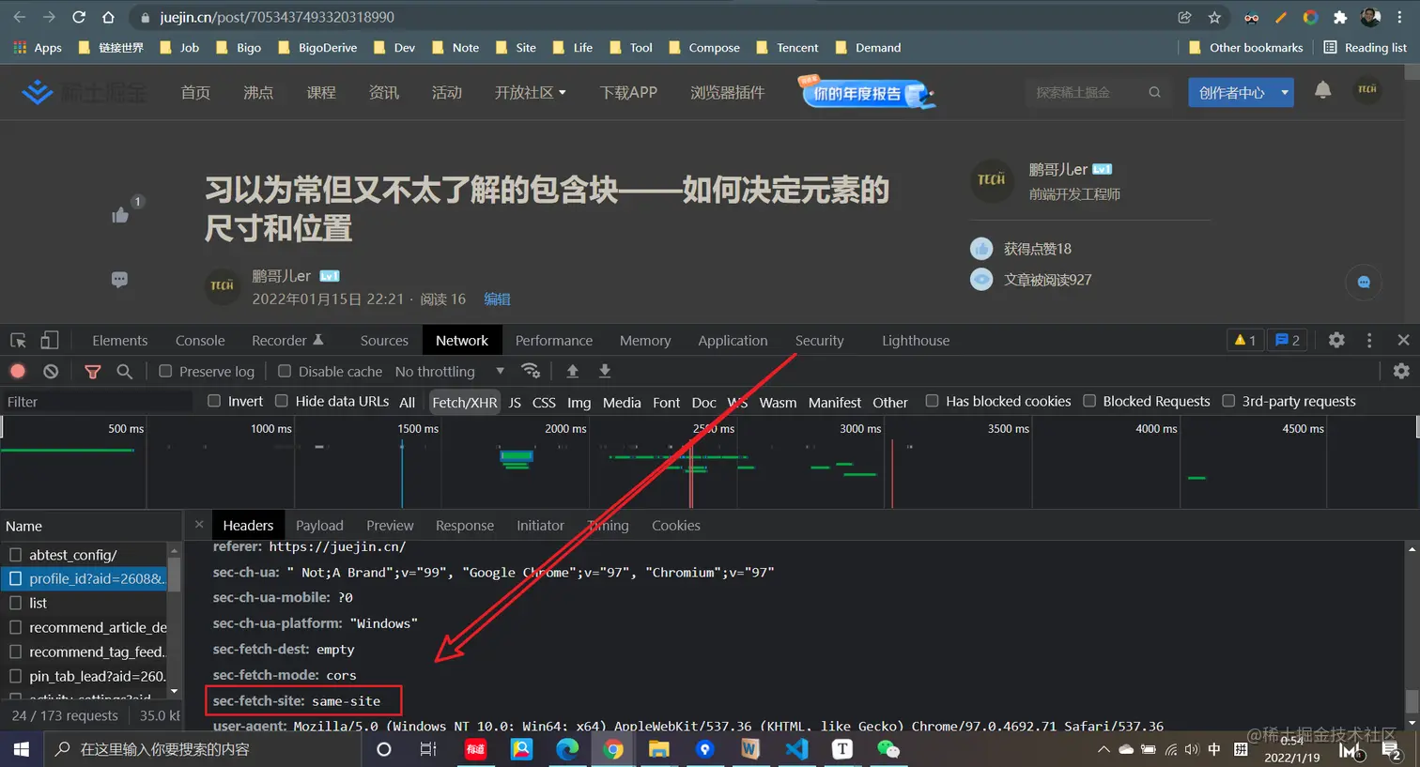Open Visual Studio Code from the taskbar
Screen dimensions: 1420x767
tap(796, 748)
